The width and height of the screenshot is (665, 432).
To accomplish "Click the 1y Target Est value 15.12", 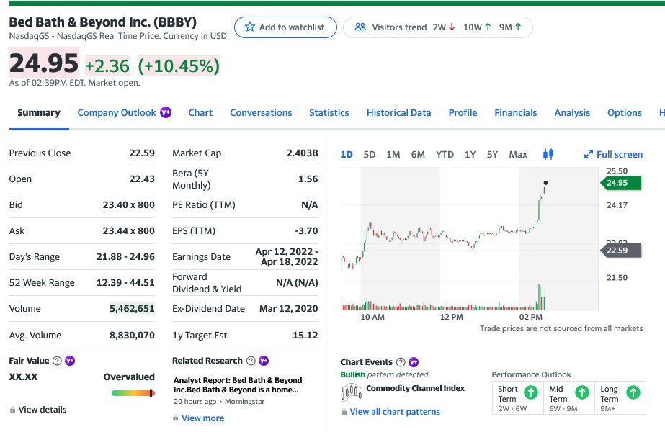I will 305,335.
